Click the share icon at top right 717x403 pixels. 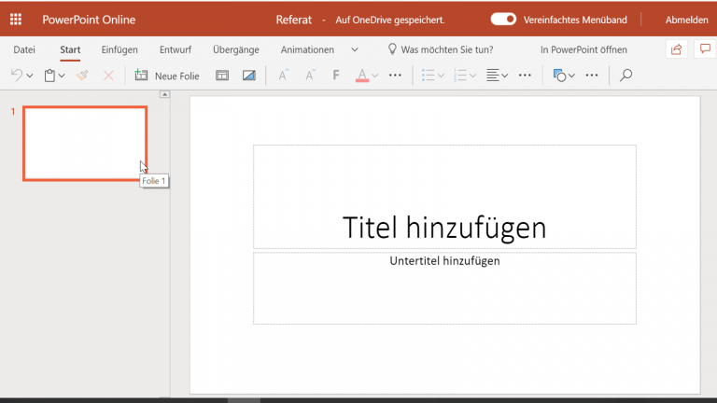(x=676, y=49)
